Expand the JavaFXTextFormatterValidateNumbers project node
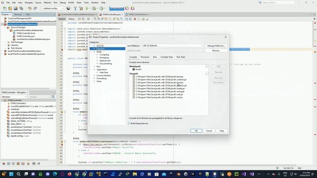This screenshot has height=178, width=317. [2, 51]
